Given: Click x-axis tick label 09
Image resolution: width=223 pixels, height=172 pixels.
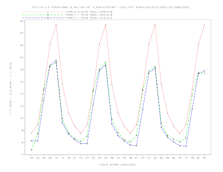Looking at the screenshot, I should pos(50,158).
